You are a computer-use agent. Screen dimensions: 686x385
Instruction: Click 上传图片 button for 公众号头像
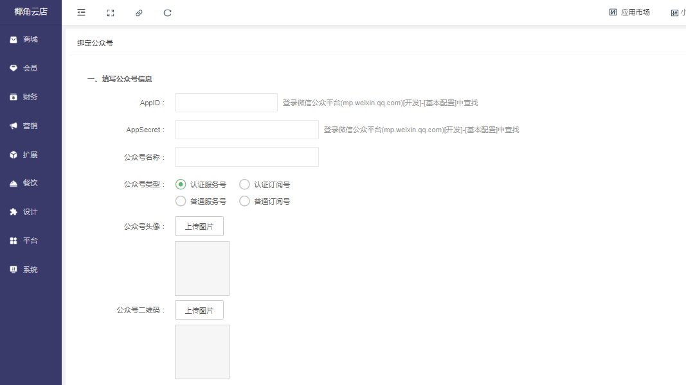[199, 227]
